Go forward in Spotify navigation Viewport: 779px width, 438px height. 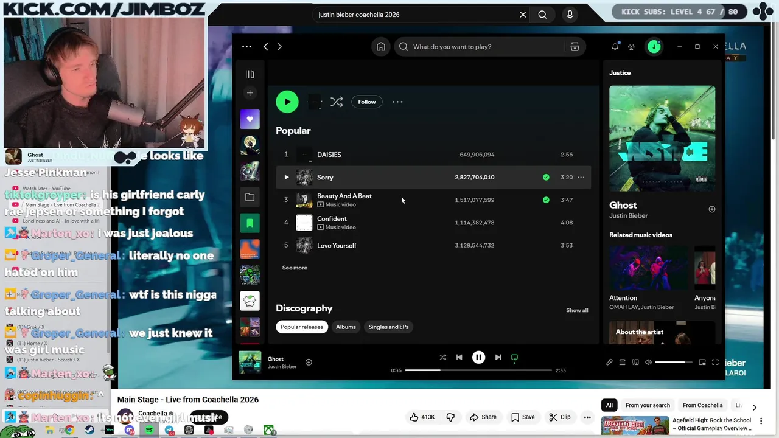(x=279, y=47)
